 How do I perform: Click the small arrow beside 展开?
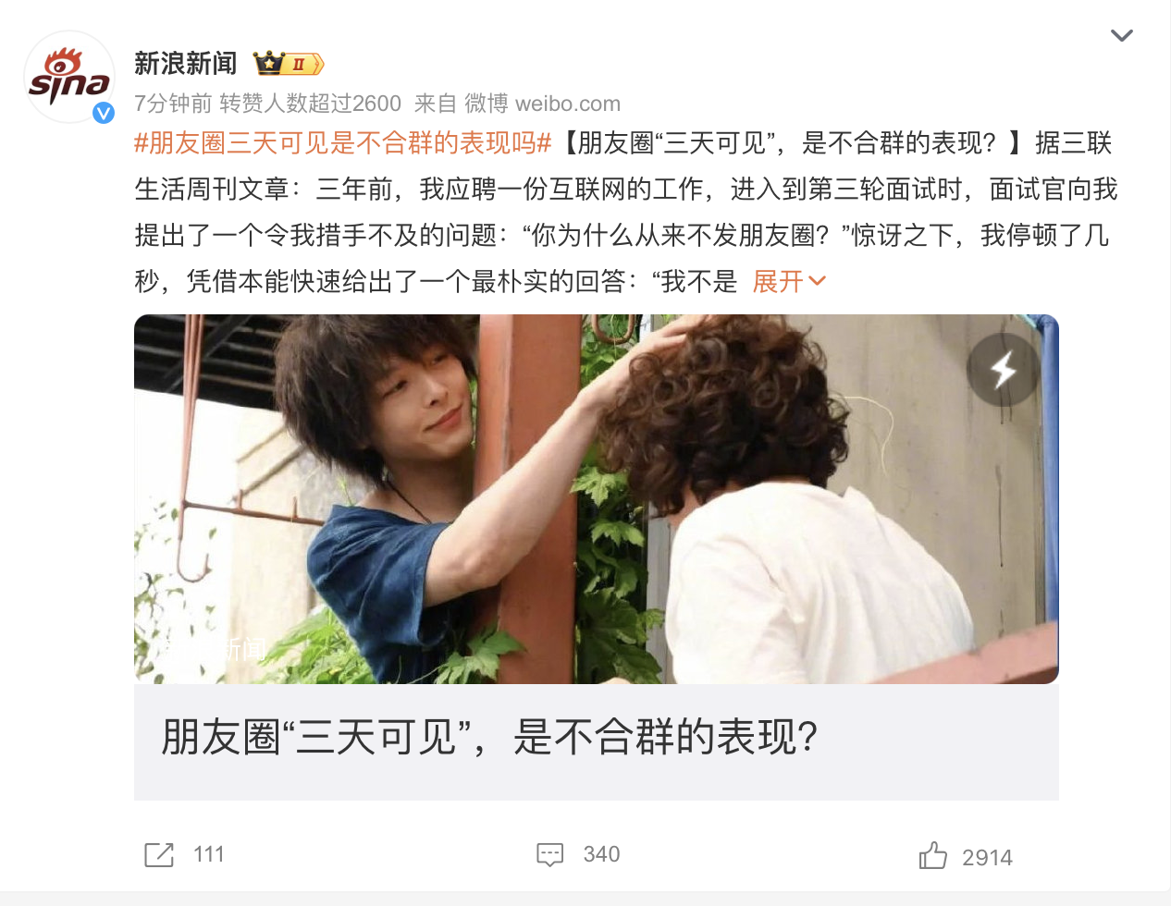[x=817, y=281]
